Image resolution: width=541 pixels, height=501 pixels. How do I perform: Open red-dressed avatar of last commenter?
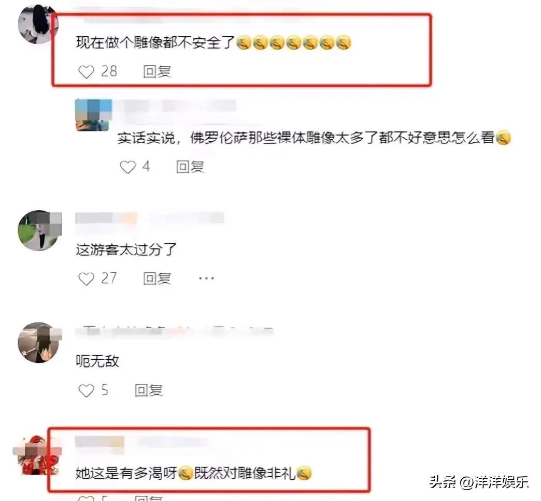click(x=37, y=455)
